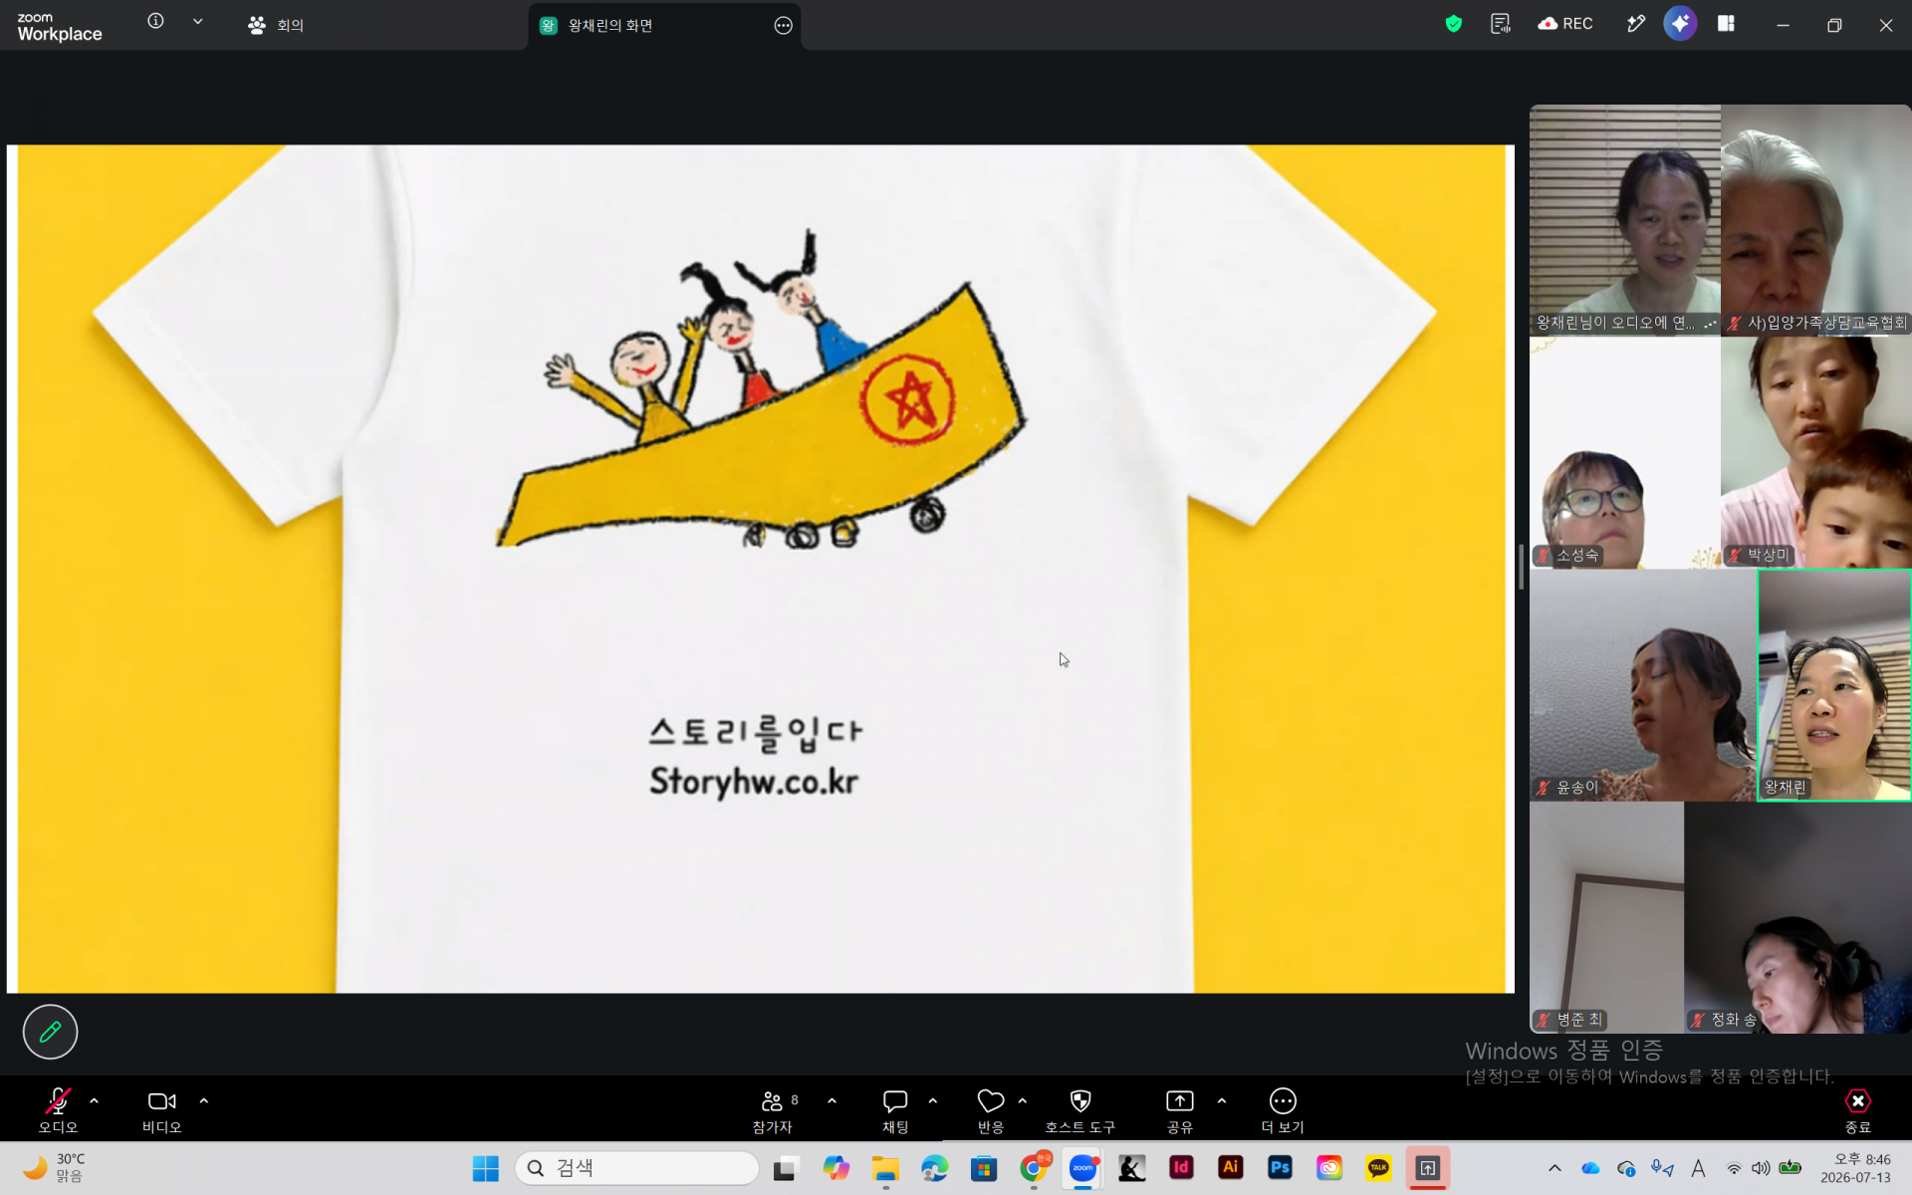Open the 더 보기 more menu
Viewport: 1912px width, 1195px height.
click(1283, 1109)
